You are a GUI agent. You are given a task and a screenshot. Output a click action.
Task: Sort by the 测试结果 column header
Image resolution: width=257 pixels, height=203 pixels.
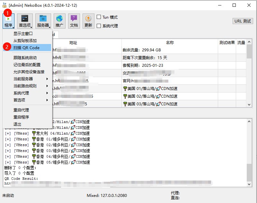tap(227, 43)
